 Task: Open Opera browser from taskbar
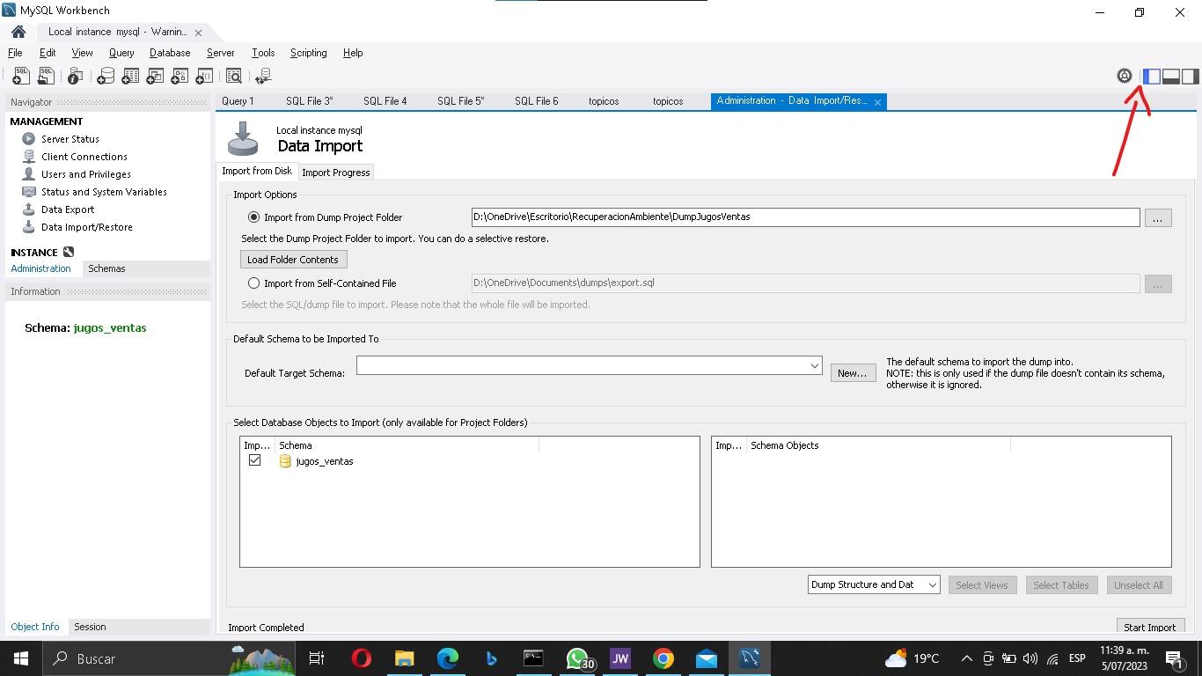[x=362, y=658]
